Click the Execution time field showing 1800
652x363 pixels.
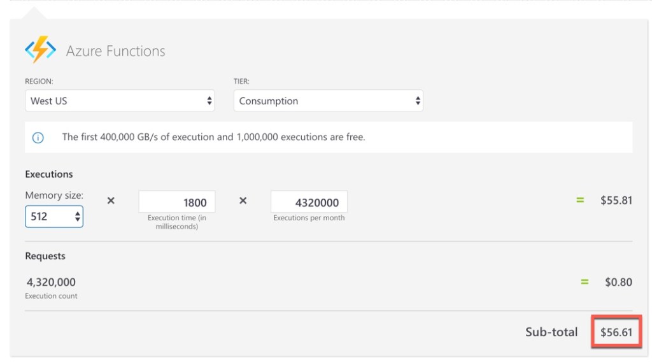pos(177,203)
